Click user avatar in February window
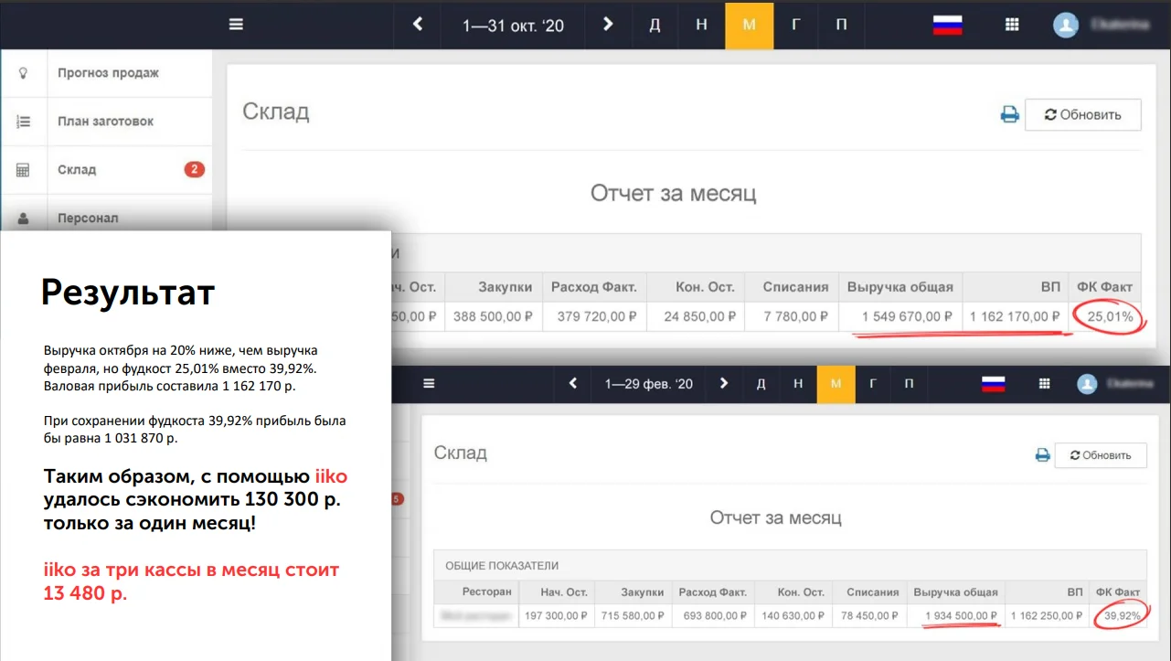Viewport: 1171px width, 661px height. (1087, 384)
